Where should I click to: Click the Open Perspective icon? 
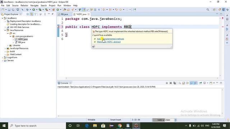click(x=214, y=10)
